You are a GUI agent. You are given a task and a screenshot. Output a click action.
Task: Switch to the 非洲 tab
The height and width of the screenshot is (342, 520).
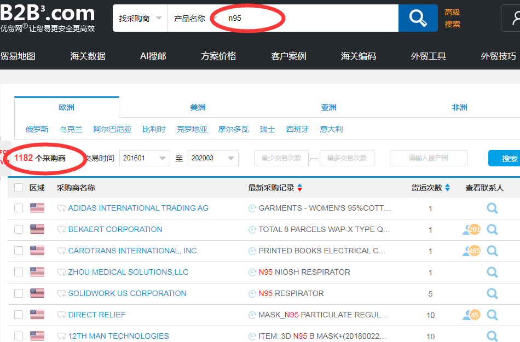click(459, 107)
